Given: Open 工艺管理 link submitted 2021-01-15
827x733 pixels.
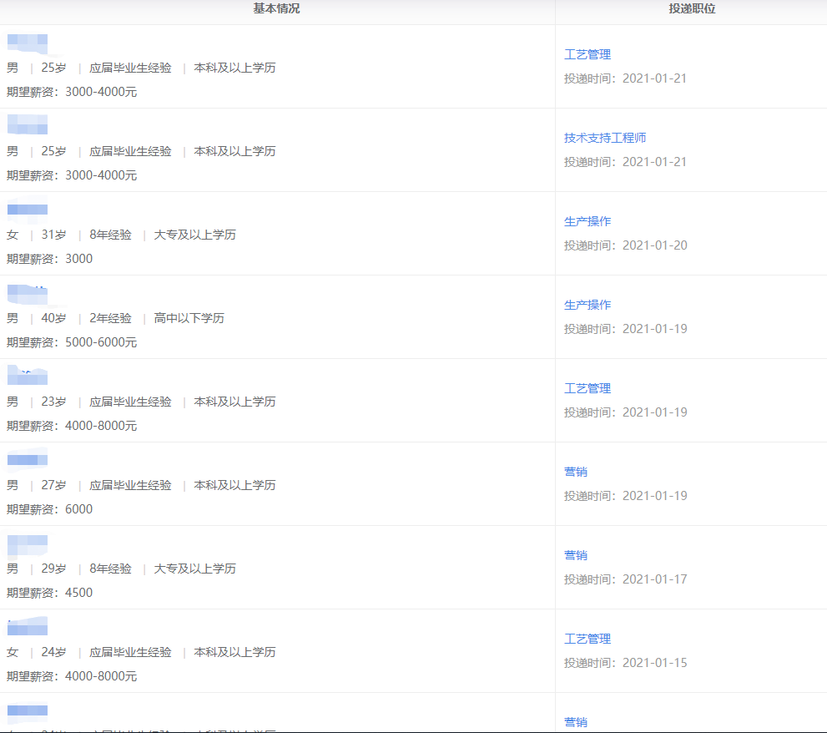Looking at the screenshot, I should pos(587,639).
